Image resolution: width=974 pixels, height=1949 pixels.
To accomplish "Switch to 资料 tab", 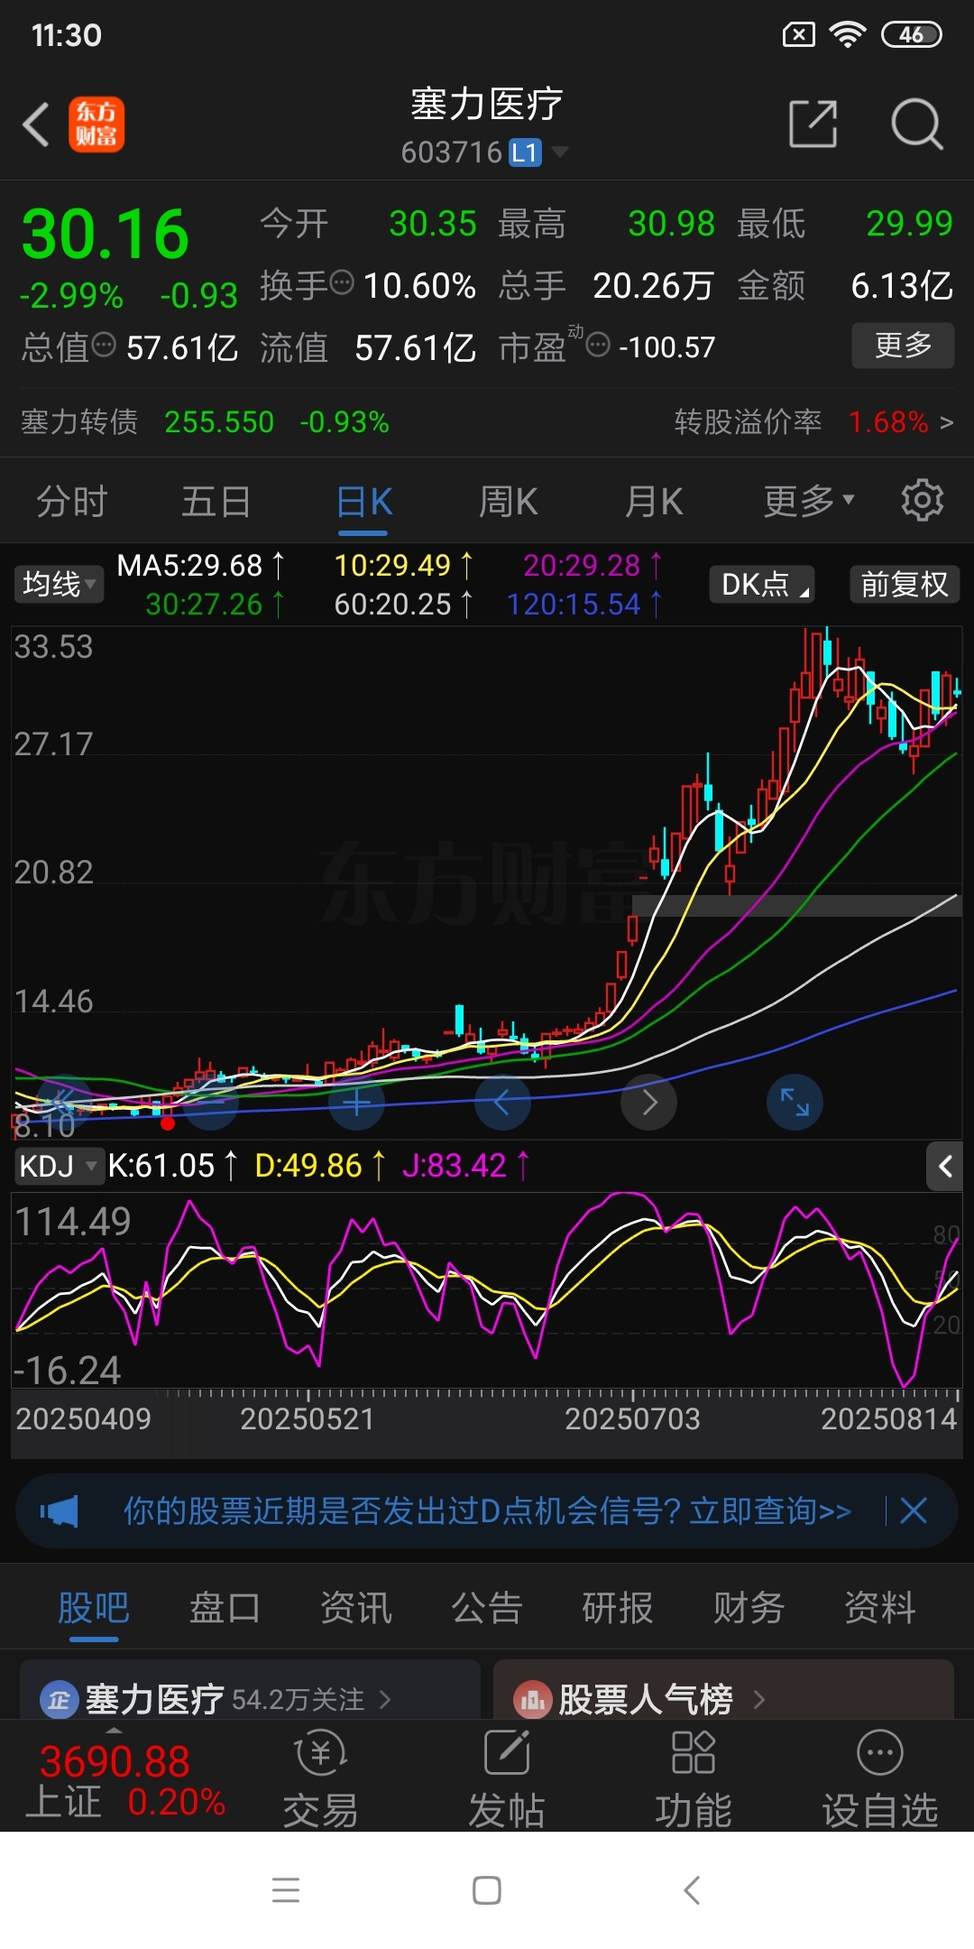I will (x=880, y=1607).
